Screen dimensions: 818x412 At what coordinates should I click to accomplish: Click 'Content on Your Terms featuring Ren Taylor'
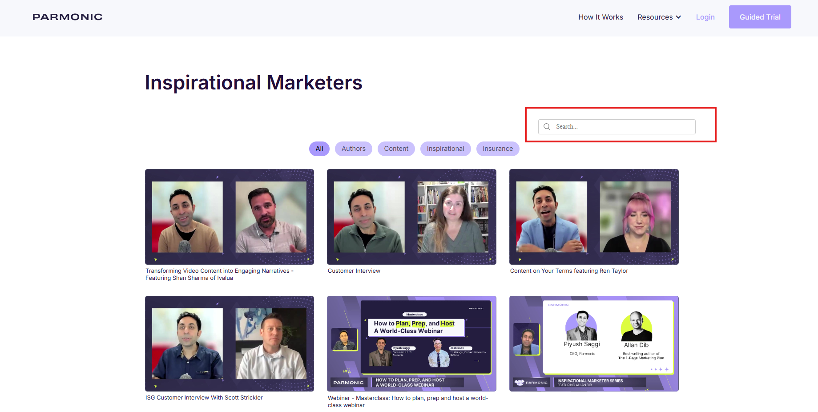569,271
